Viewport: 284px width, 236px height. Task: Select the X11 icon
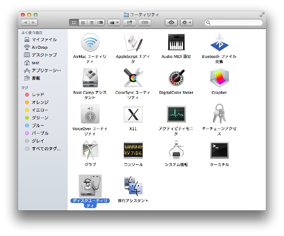click(133, 114)
